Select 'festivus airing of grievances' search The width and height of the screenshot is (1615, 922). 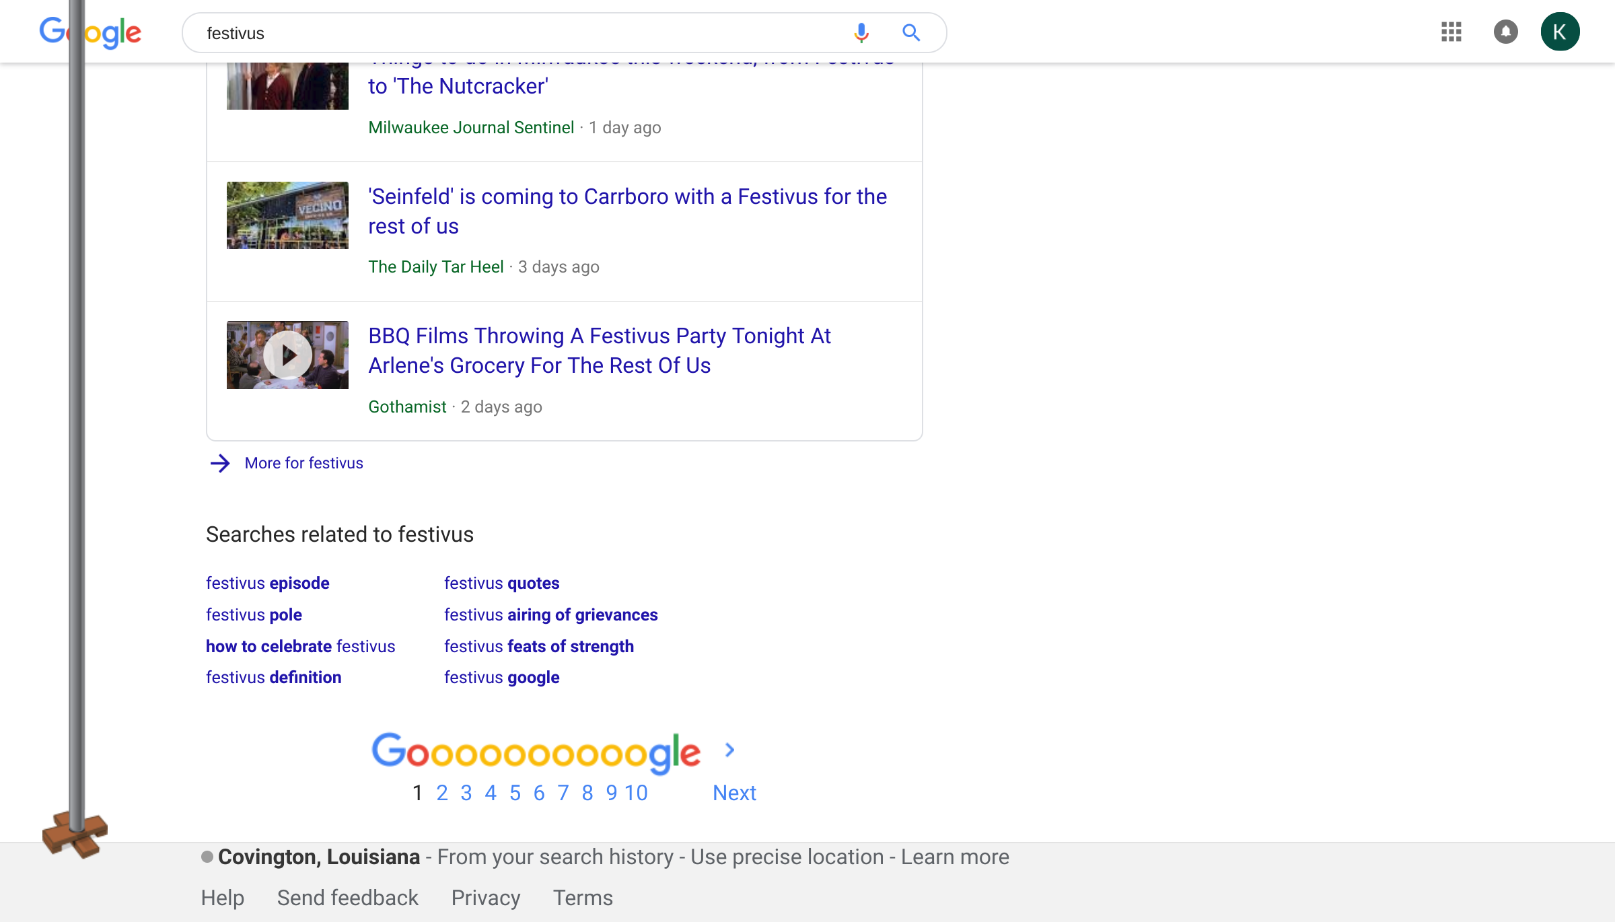point(550,614)
